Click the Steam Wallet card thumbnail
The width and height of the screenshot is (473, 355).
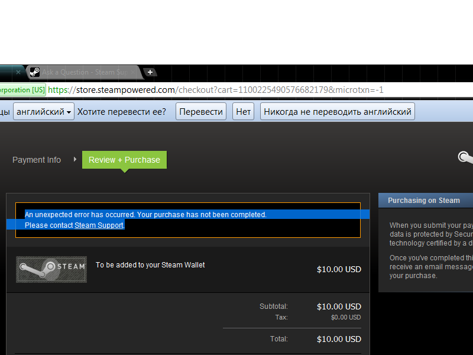51,270
